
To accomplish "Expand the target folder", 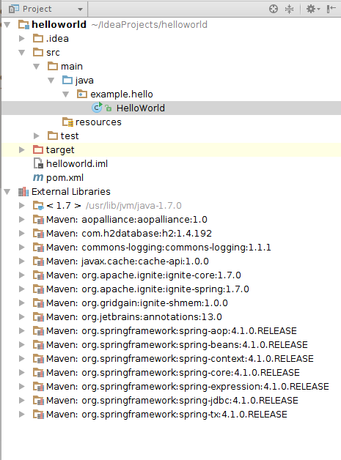I will pos(22,150).
